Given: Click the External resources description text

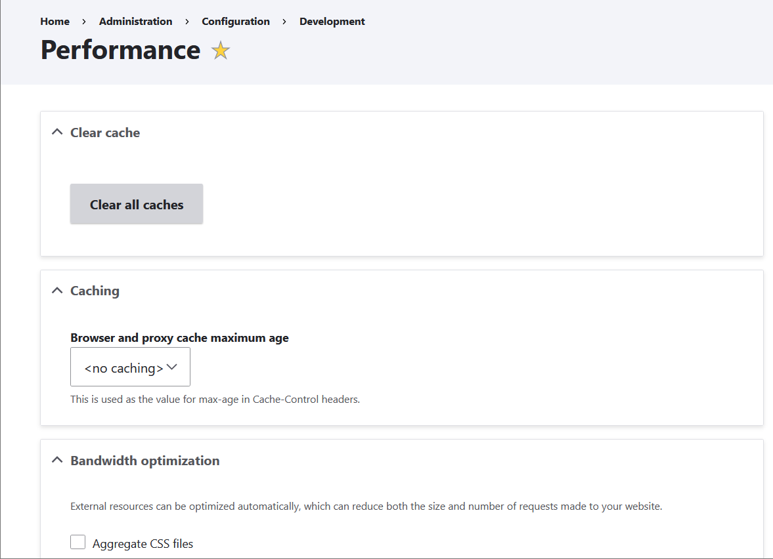Looking at the screenshot, I should [366, 507].
